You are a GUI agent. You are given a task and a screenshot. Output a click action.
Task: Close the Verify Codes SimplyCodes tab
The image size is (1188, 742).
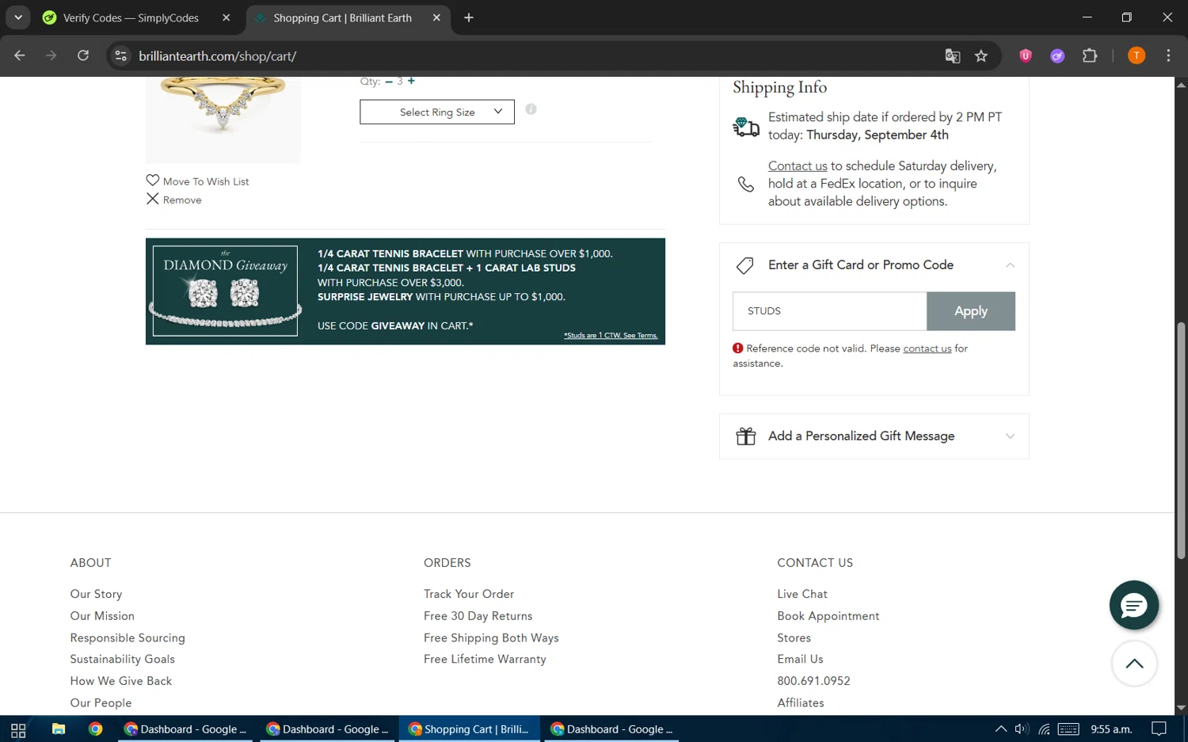pyautogui.click(x=227, y=17)
